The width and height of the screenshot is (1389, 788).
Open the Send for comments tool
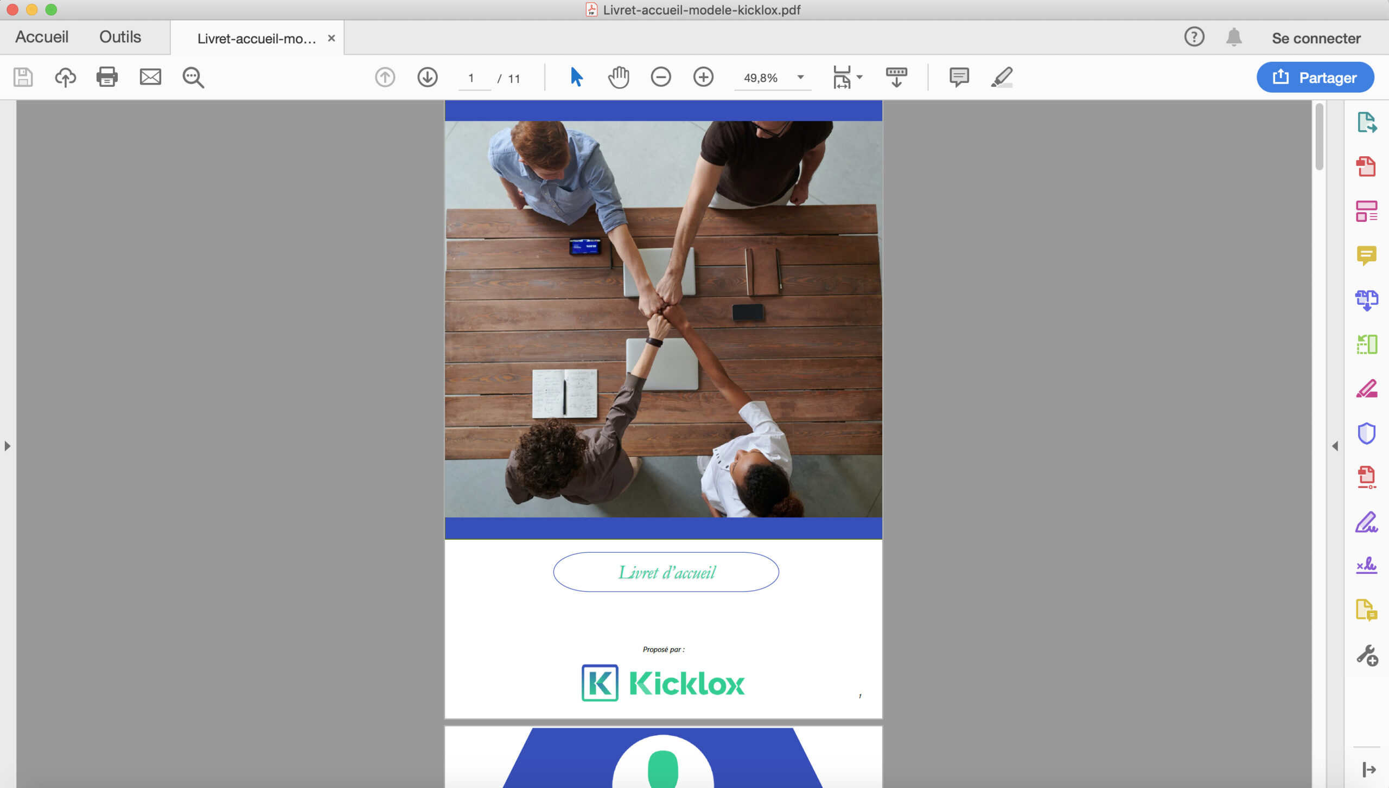pyautogui.click(x=1367, y=610)
